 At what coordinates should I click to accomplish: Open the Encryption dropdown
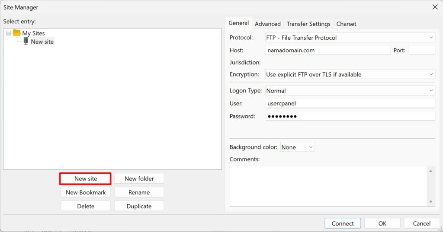point(350,74)
